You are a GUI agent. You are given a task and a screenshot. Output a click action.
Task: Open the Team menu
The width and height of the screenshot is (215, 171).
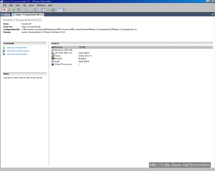[31, 5]
